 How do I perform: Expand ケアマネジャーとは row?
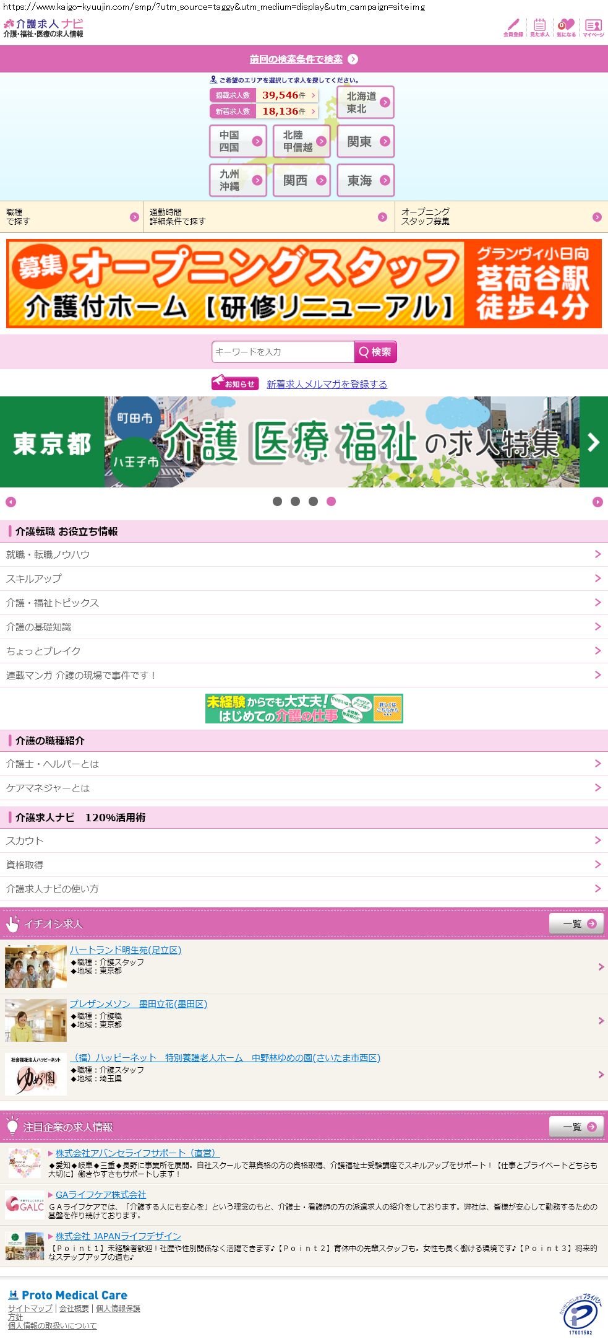tap(304, 788)
